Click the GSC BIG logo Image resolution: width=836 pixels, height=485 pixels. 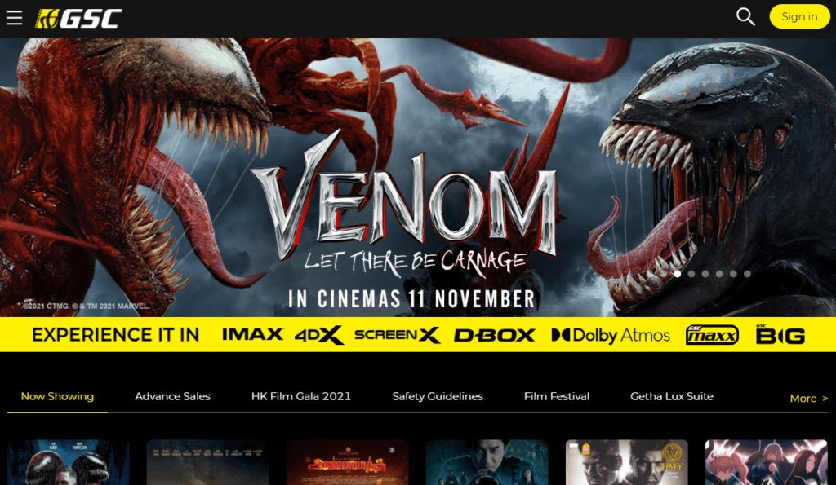[x=780, y=334]
